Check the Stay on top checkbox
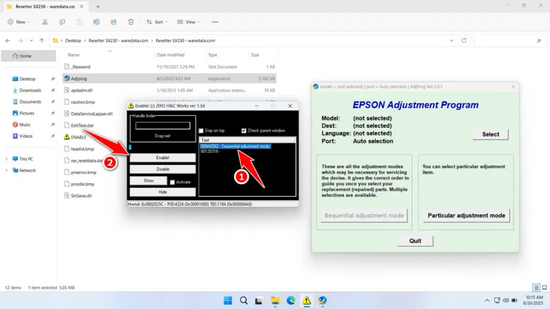The width and height of the screenshot is (550, 309). [200, 130]
